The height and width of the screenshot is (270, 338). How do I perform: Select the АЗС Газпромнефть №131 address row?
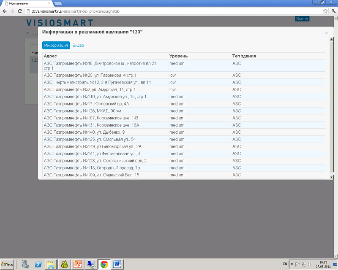pyautogui.click(x=184, y=125)
